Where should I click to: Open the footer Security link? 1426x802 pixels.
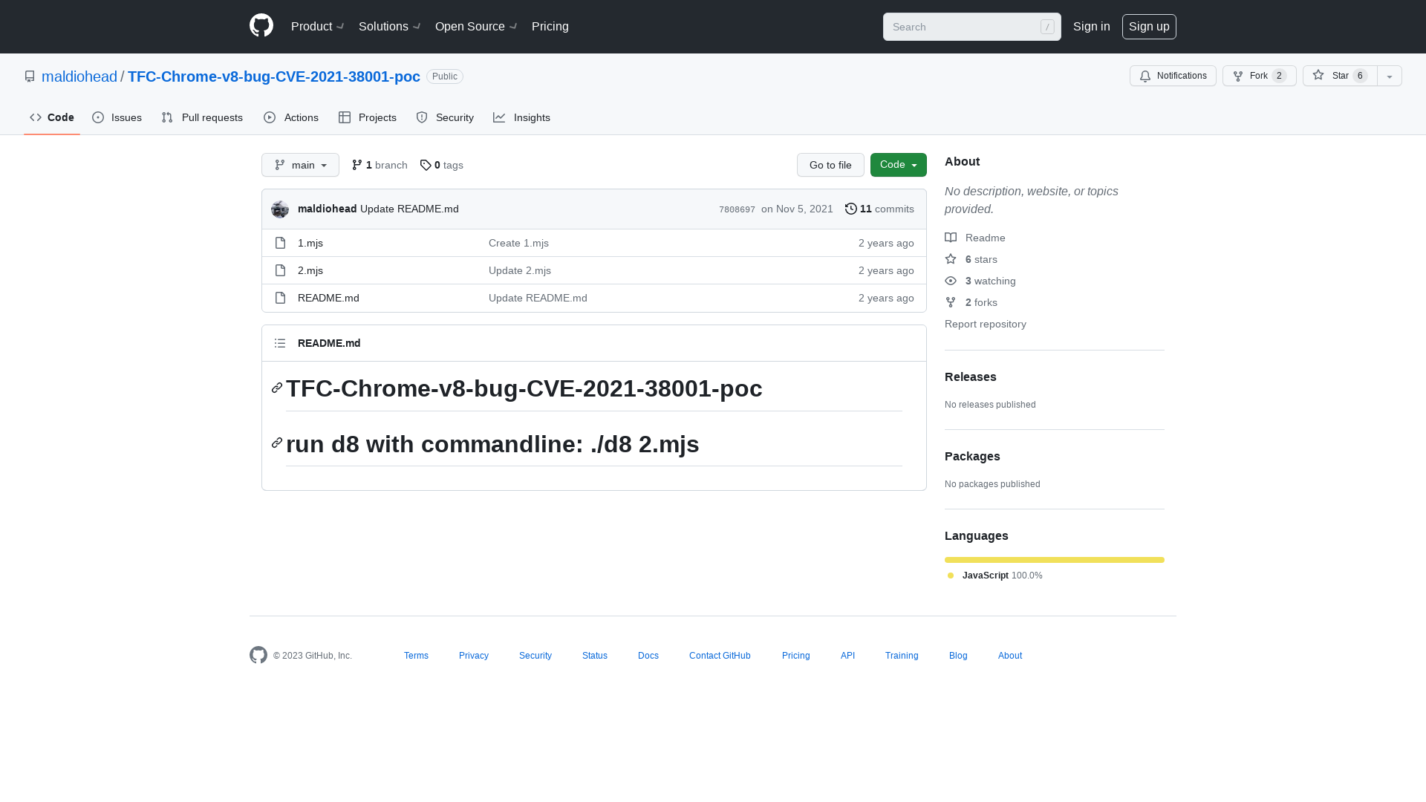[535, 656]
